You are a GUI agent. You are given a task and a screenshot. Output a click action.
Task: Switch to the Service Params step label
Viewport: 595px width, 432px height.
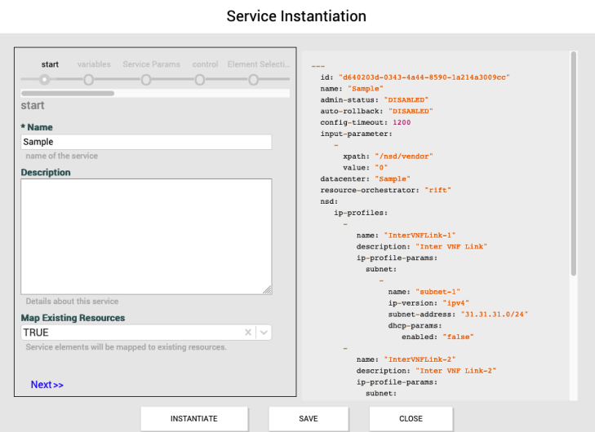(x=151, y=64)
